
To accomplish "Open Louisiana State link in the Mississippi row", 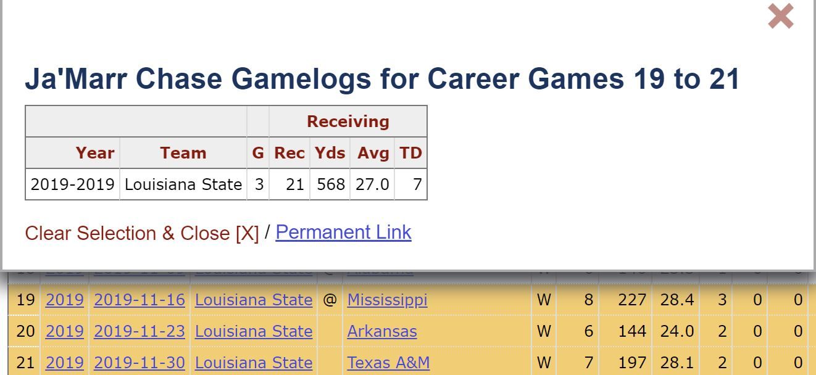I will pos(254,300).
